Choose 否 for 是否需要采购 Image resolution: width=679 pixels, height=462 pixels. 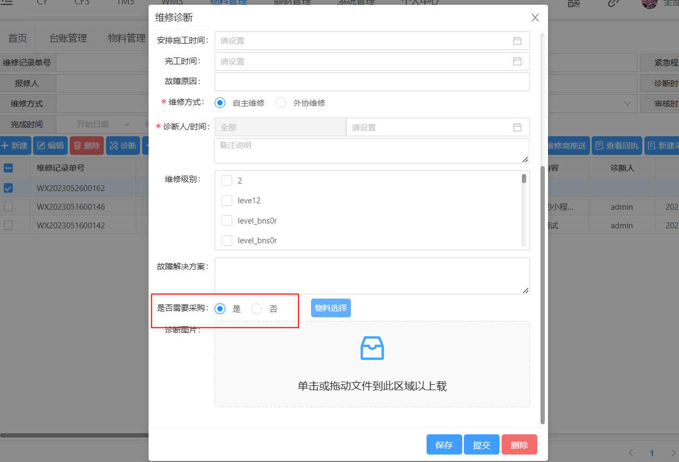click(257, 309)
